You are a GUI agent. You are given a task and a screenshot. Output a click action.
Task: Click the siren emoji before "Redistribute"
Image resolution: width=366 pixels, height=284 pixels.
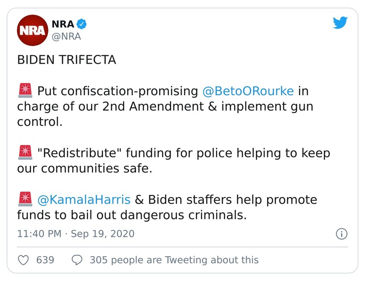(x=25, y=153)
